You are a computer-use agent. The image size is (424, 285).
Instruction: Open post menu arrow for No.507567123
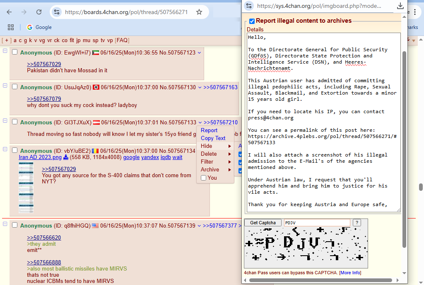point(199,53)
